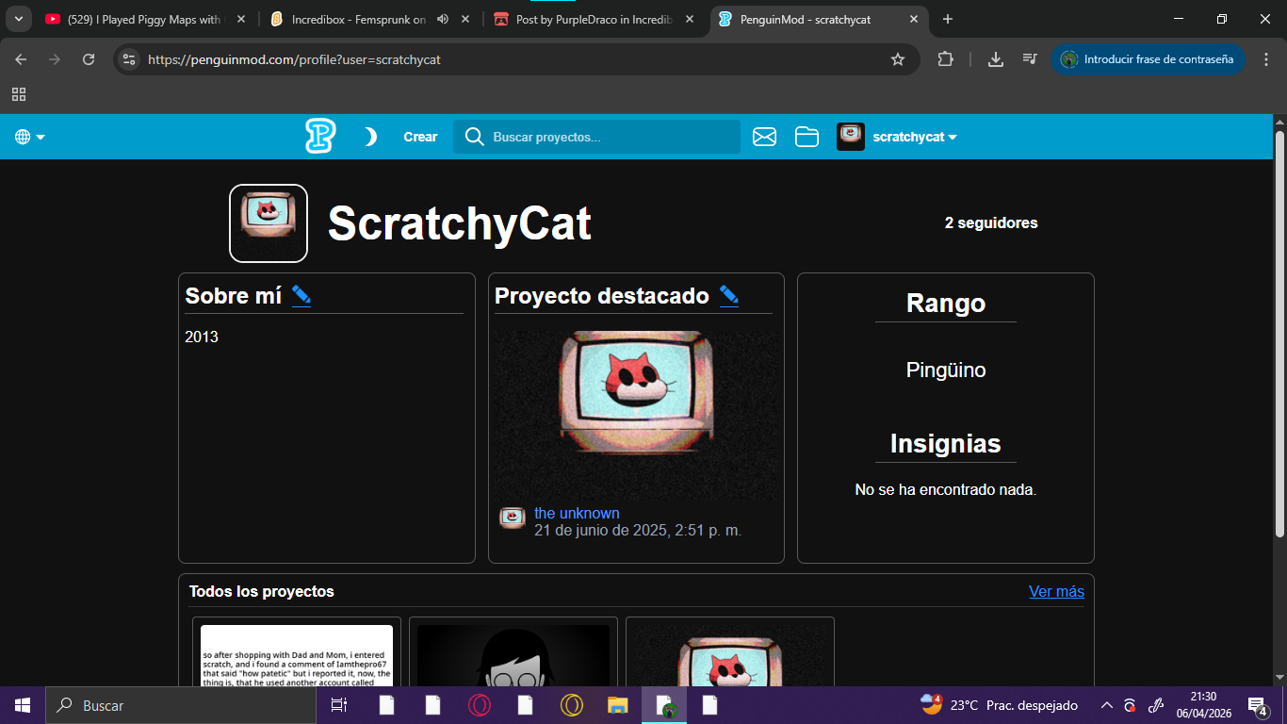Edit Sobre mí with the pencil icon

click(301, 295)
